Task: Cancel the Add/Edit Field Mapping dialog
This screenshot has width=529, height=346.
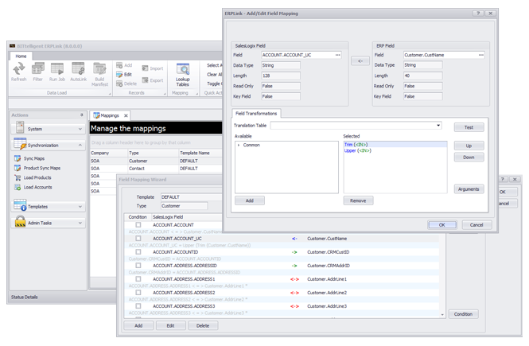Action: [x=476, y=225]
